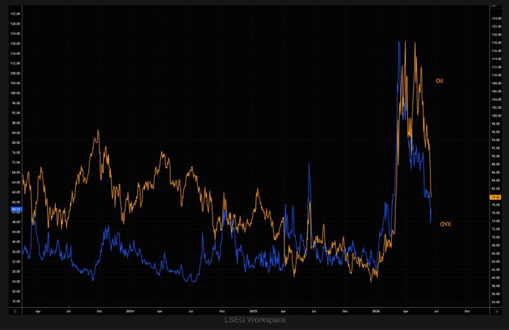The height and width of the screenshot is (330, 509).
Task: Click the 54.00 axis value
Action: point(496,302)
